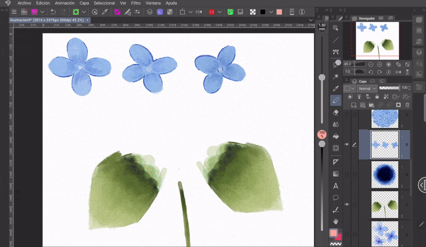This screenshot has width=426, height=247.
Task: Open the Animación menu
Action: [64, 3]
